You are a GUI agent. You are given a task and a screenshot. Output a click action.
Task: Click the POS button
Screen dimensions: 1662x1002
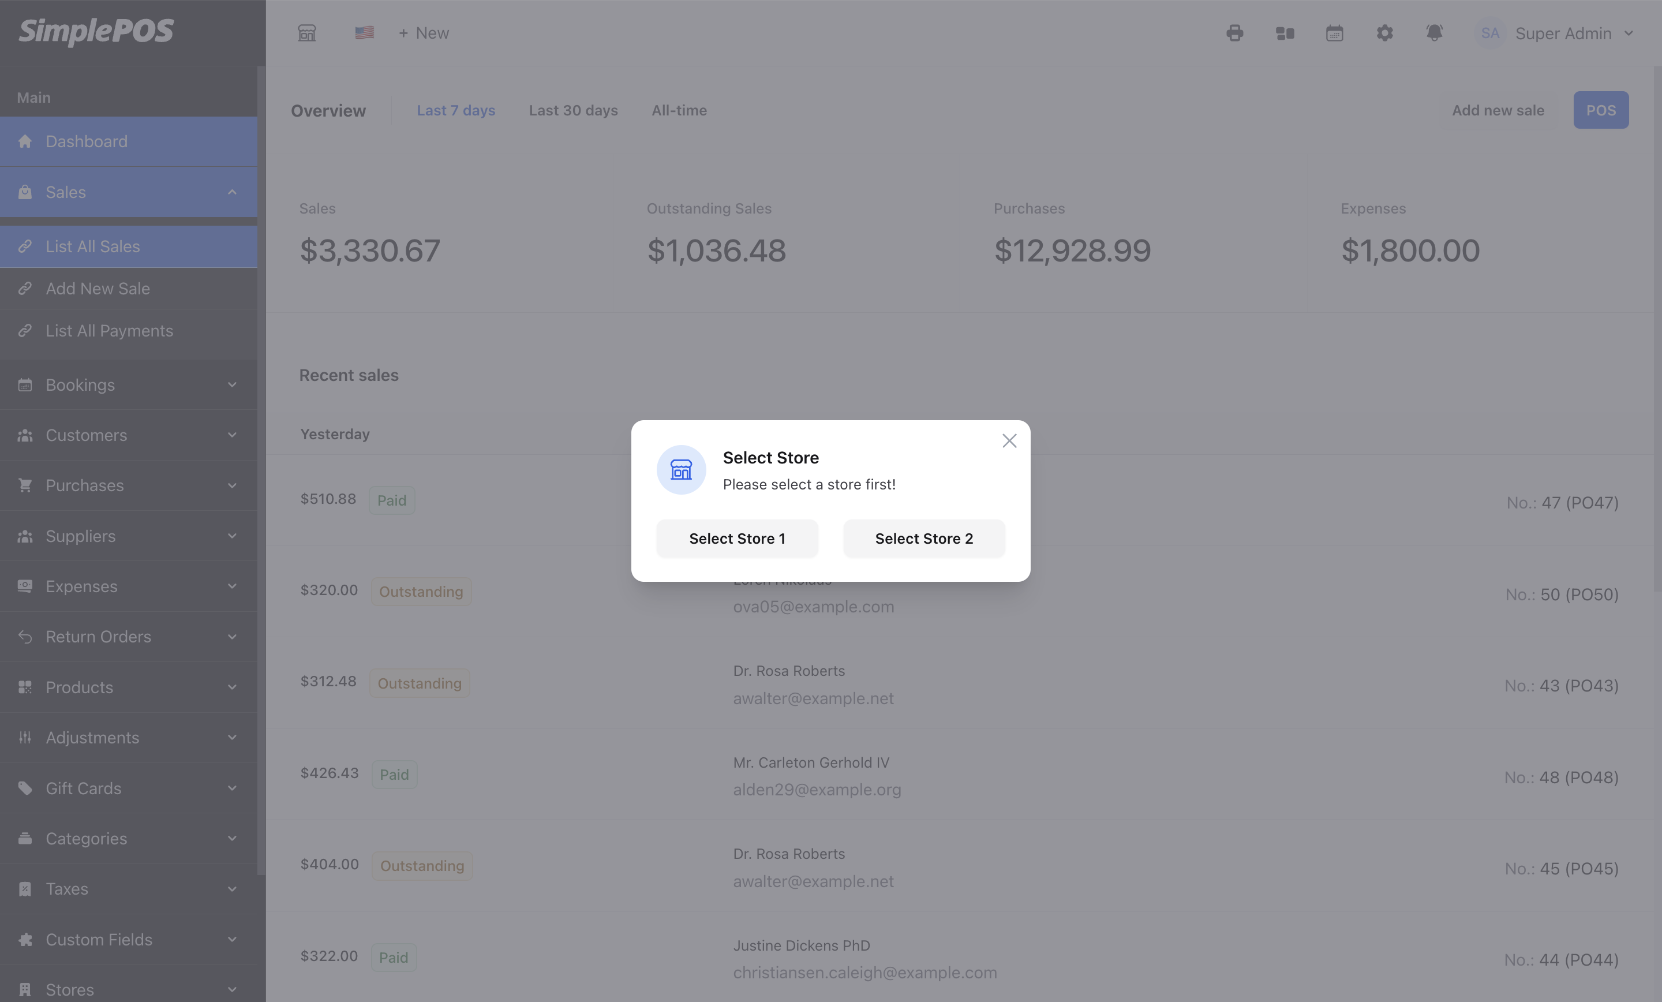click(1601, 110)
